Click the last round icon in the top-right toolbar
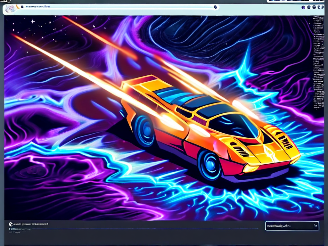328x246 pixels. click(x=320, y=7)
